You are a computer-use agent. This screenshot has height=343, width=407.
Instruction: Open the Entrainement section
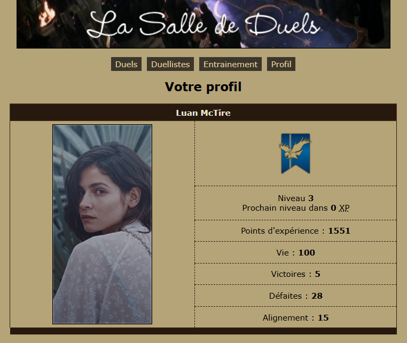point(230,64)
